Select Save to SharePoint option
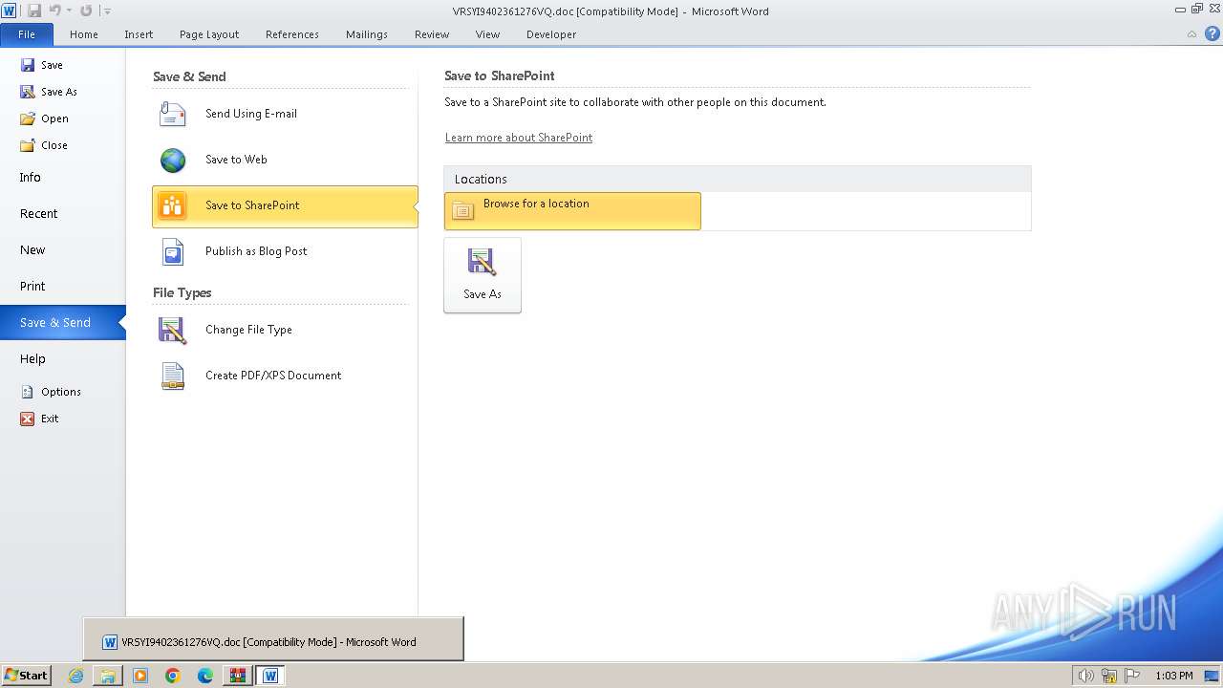 285,206
